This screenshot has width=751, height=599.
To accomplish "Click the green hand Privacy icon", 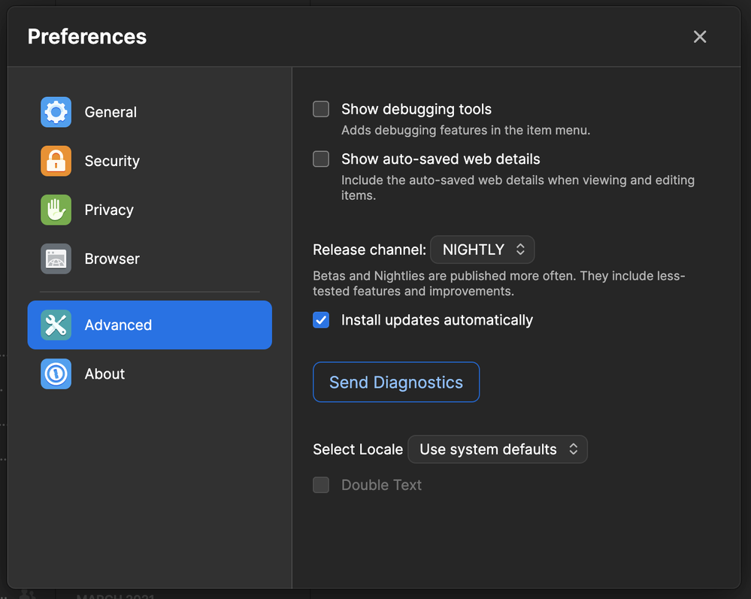I will click(x=56, y=210).
